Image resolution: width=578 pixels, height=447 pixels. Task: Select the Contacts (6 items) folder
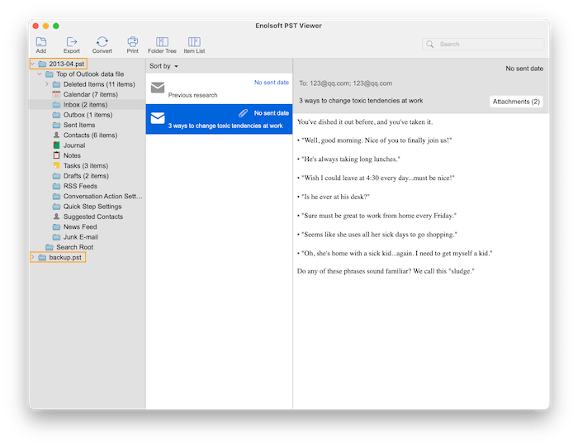pyautogui.click(x=89, y=136)
